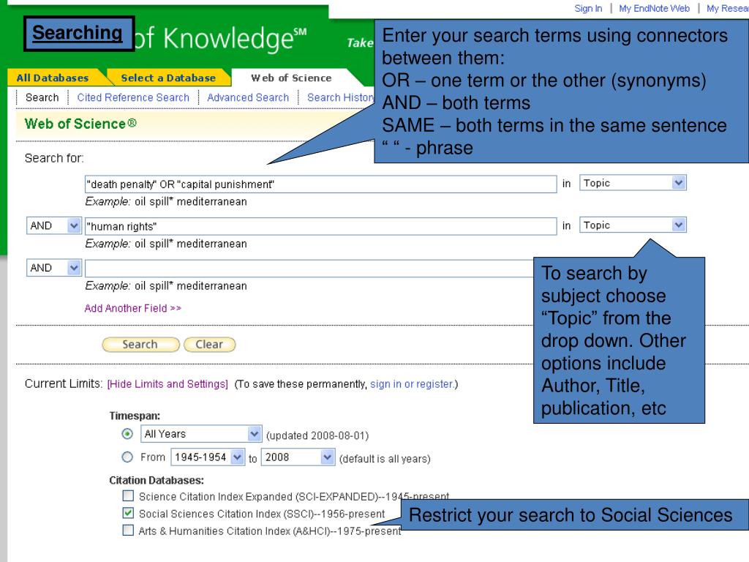Switch to Select a Database tab

[168, 78]
